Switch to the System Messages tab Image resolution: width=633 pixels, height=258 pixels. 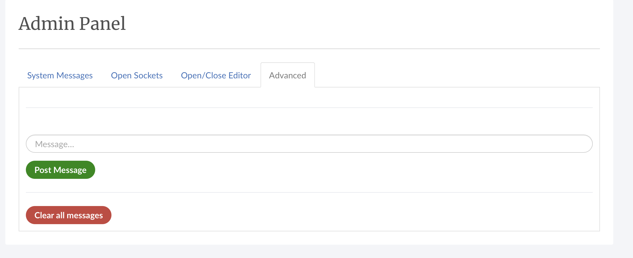pos(60,75)
